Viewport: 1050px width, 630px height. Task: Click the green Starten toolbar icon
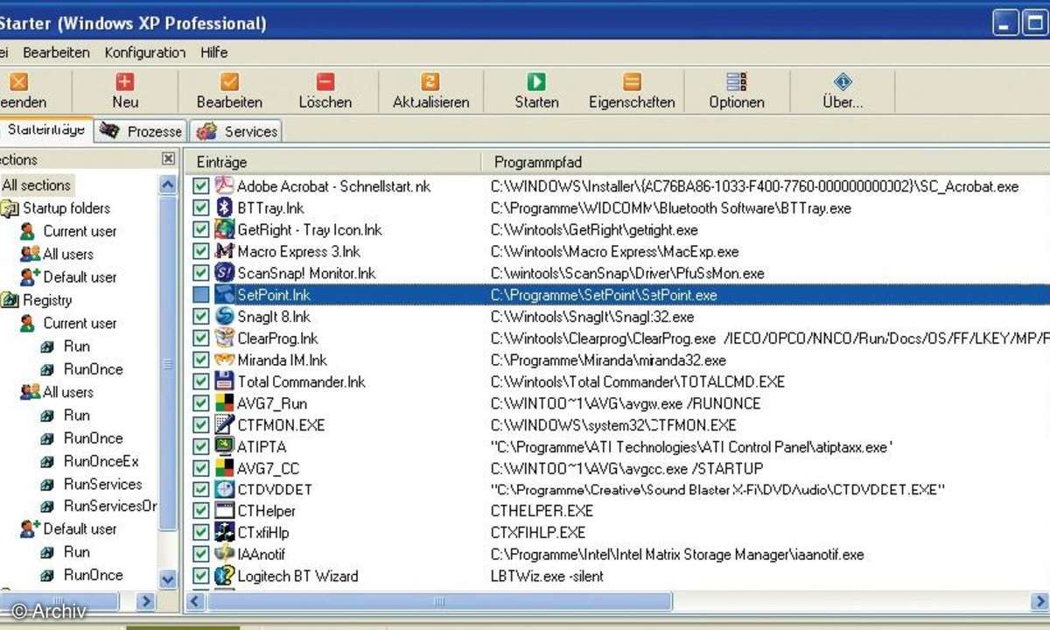coord(536,82)
